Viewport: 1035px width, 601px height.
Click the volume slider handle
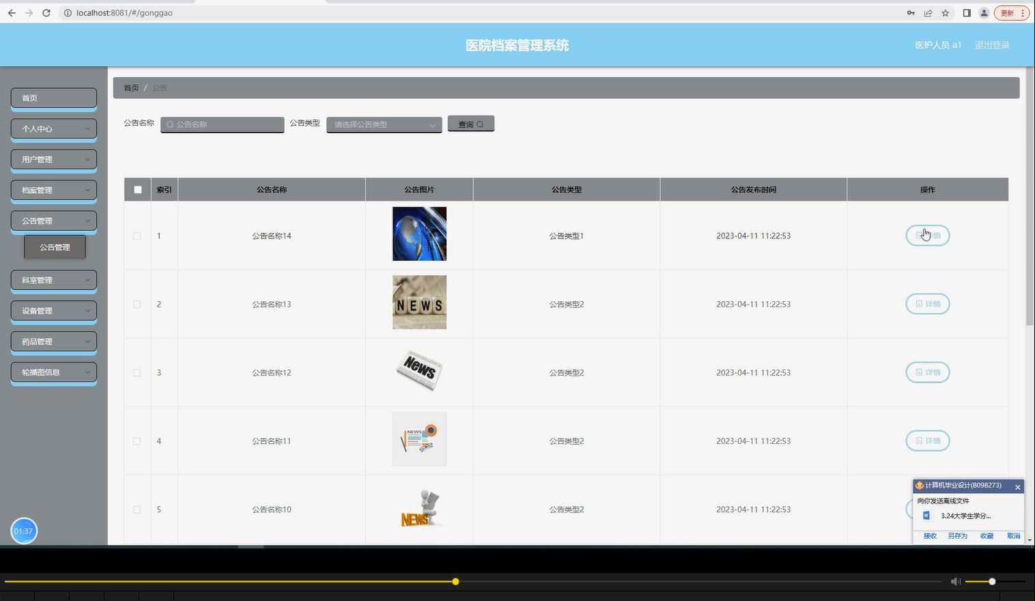coord(992,581)
